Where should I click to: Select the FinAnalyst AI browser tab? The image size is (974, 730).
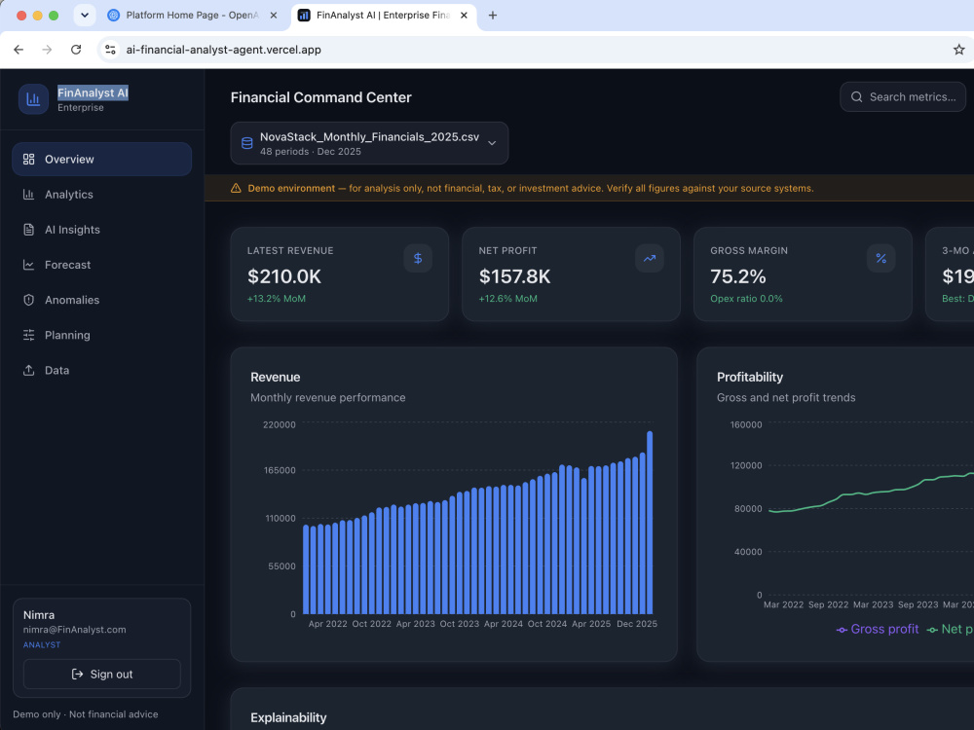point(383,16)
